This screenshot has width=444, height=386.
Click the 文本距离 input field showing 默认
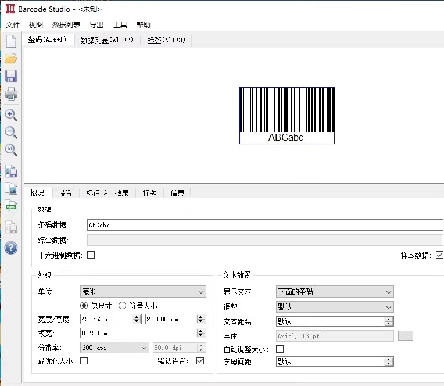[x=330, y=321]
